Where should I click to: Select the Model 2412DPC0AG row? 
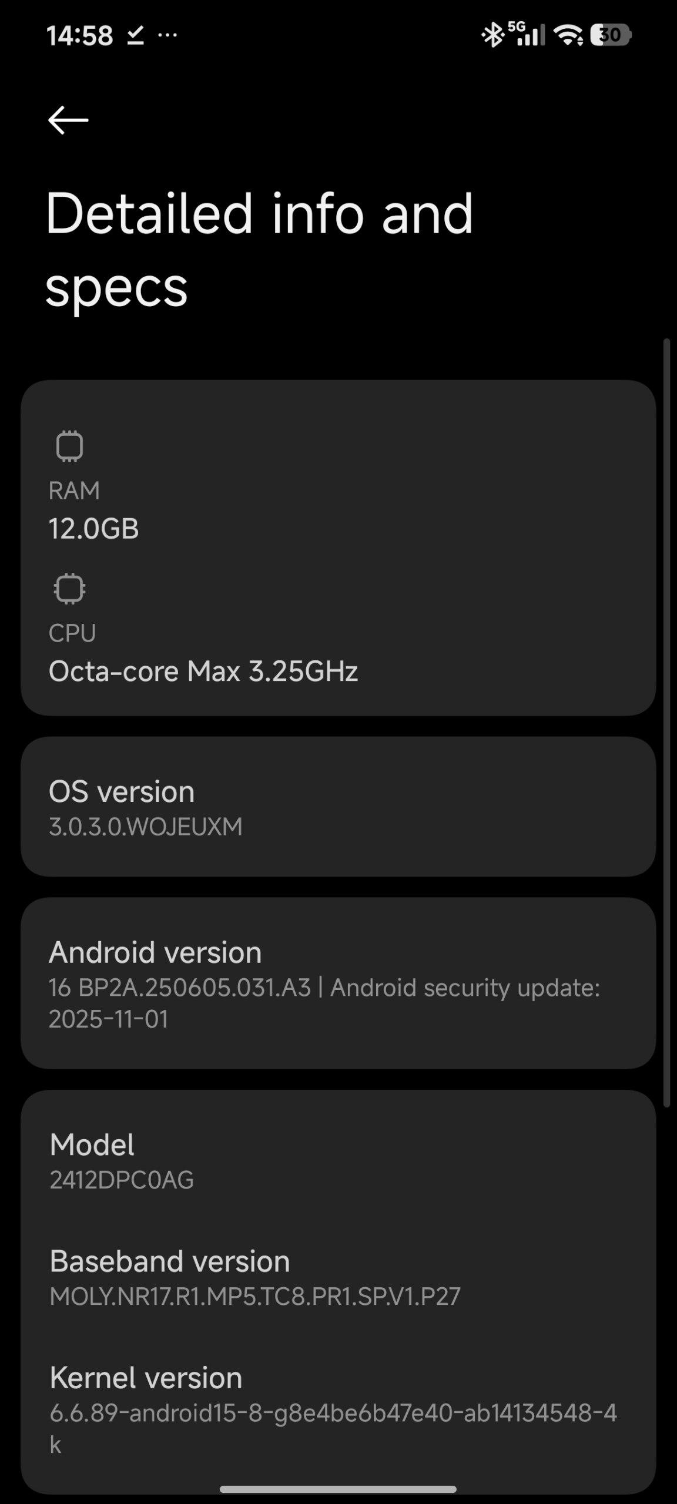(338, 1161)
